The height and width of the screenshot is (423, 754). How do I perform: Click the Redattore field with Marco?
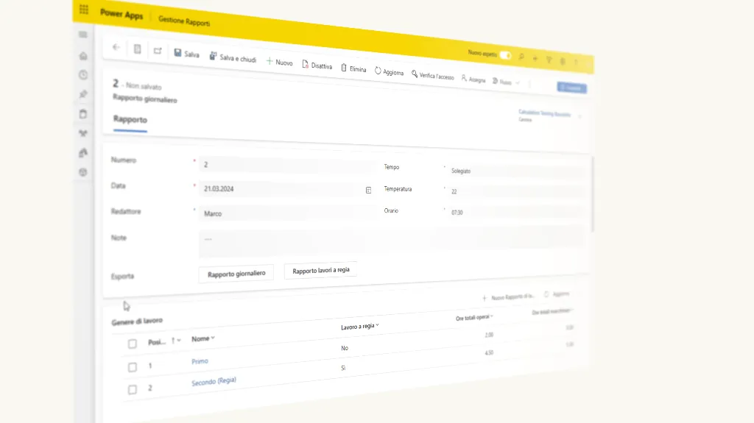point(288,213)
